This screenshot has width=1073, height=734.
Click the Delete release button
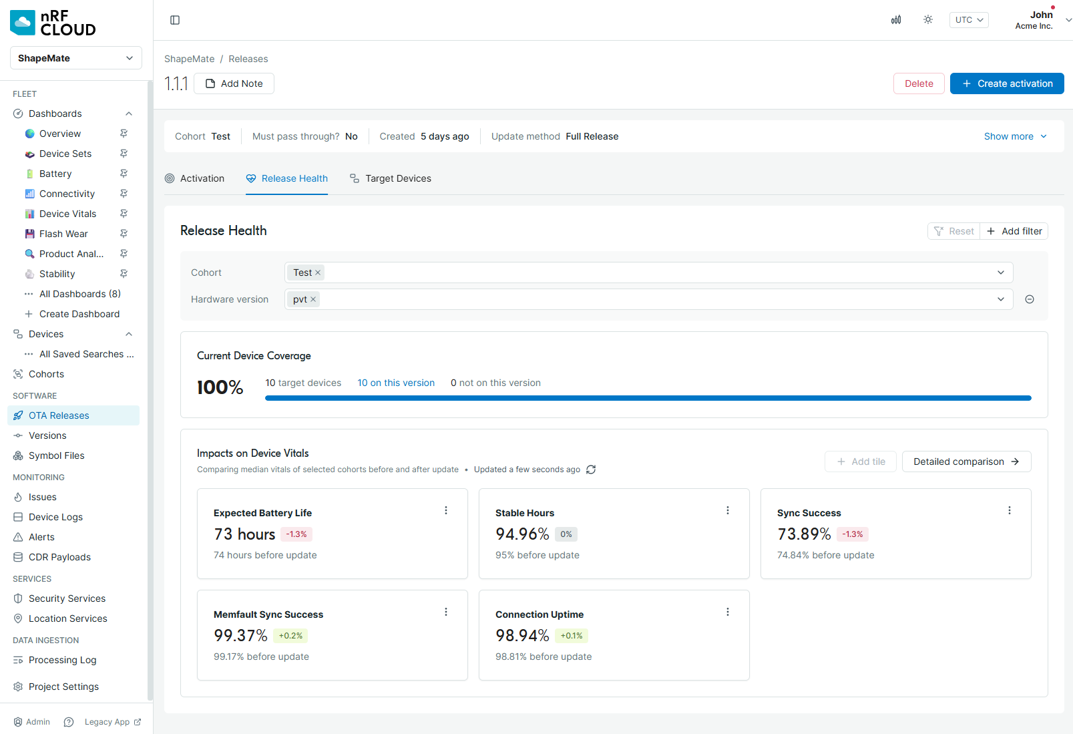point(919,83)
